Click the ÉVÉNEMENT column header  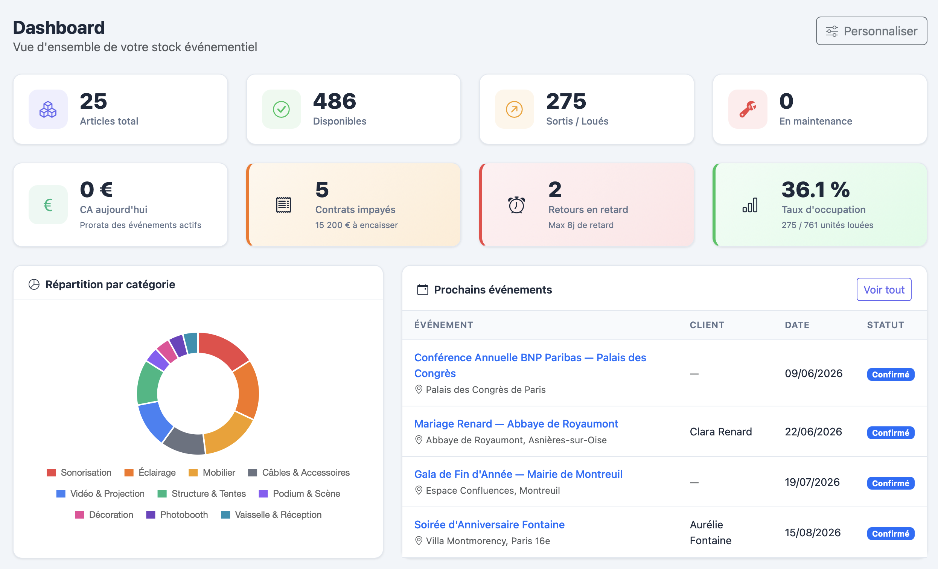click(443, 325)
